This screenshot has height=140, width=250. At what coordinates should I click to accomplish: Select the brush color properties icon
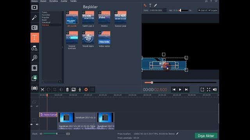point(155,5)
